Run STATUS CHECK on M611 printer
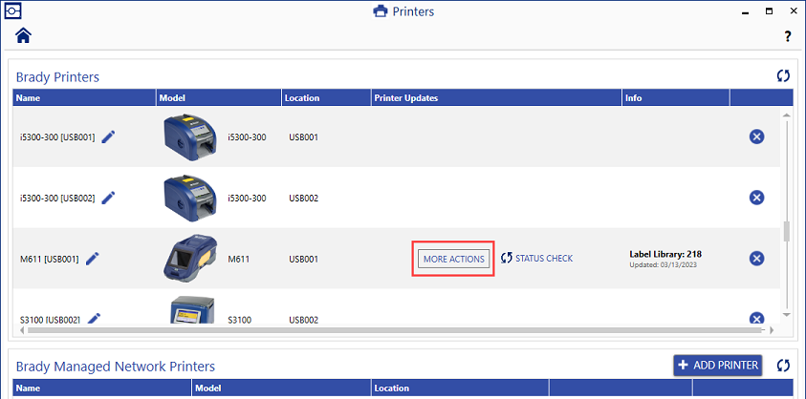Screen dimensions: 806x399 tap(536, 259)
